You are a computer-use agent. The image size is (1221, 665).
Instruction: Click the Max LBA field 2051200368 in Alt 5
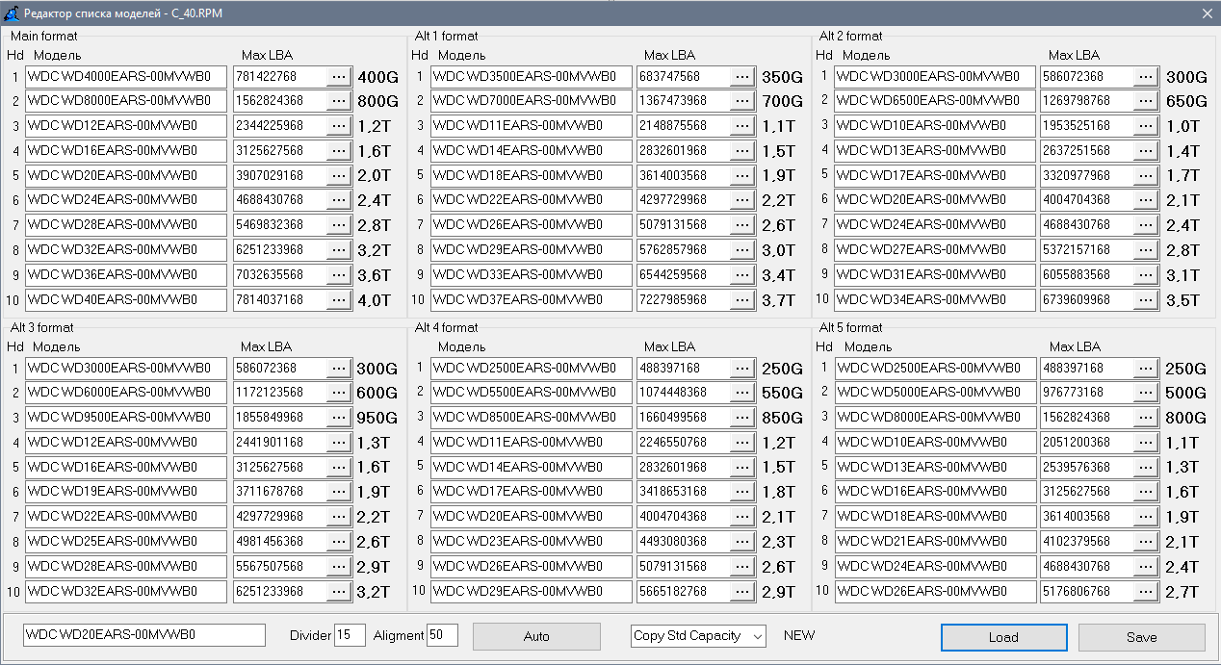point(1087,443)
